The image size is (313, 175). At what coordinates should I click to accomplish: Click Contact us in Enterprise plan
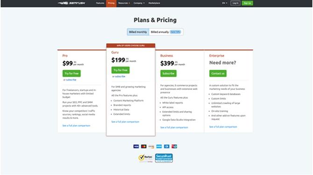pos(218,74)
